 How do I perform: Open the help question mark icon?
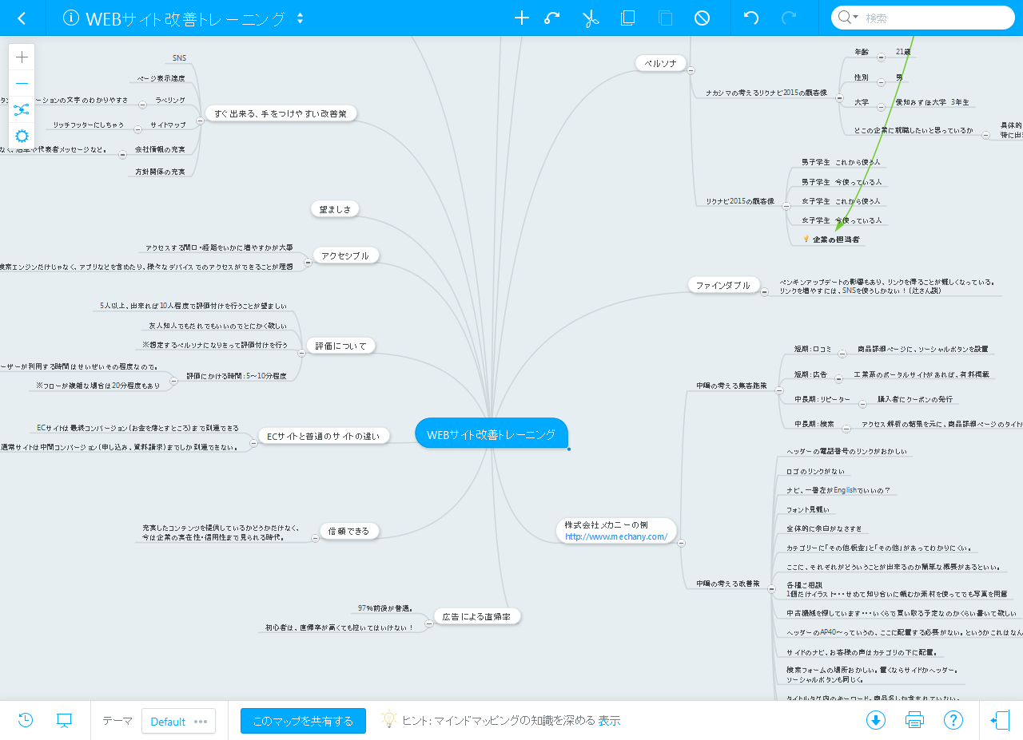953,720
